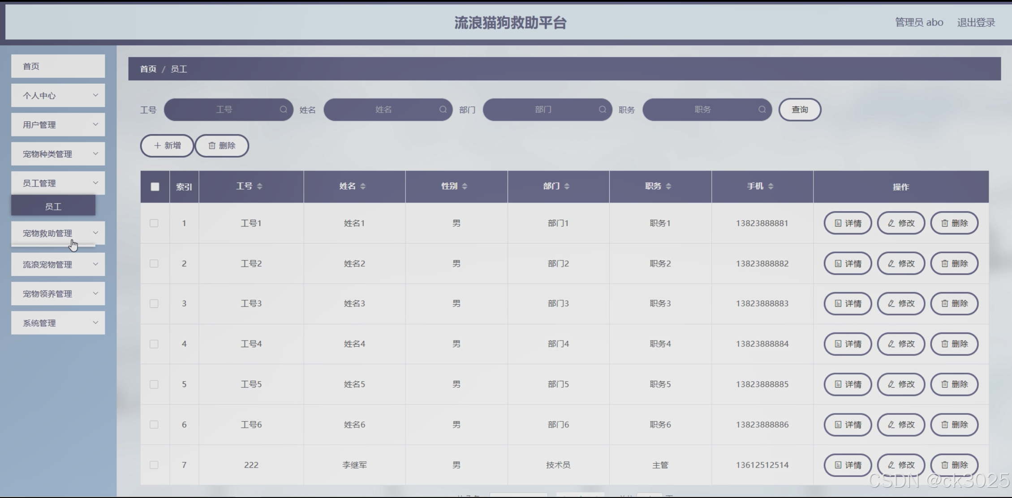Click 退出登录 link

pyautogui.click(x=976, y=22)
